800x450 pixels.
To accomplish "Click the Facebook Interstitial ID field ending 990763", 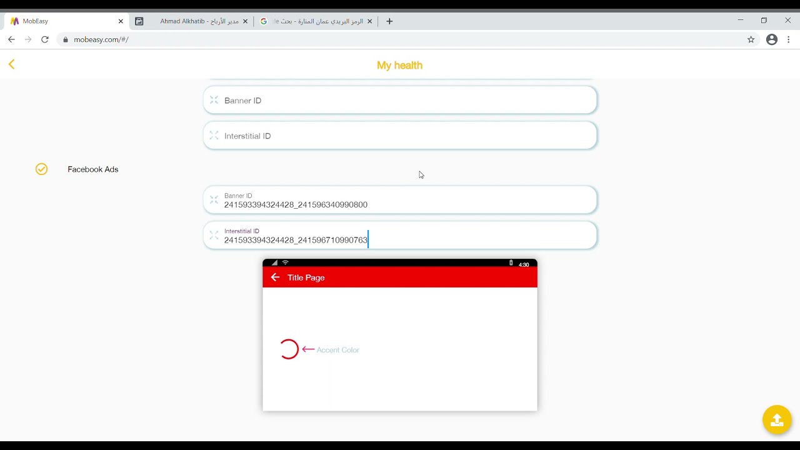I will click(x=400, y=236).
